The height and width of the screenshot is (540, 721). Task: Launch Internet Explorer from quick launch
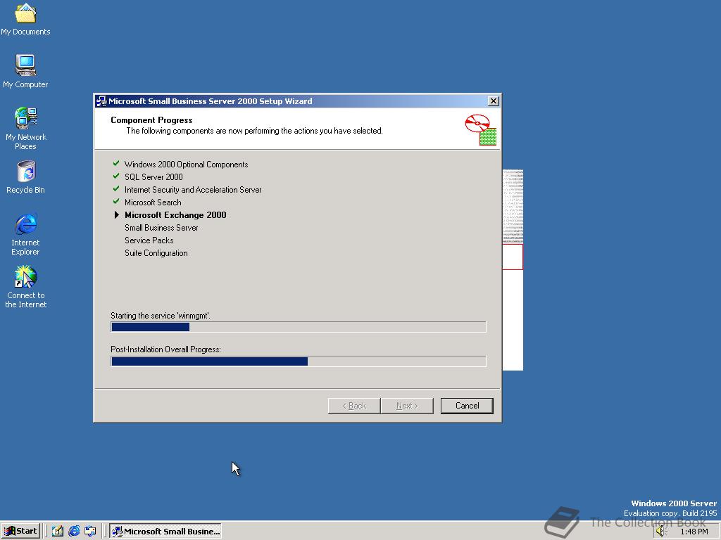[73, 531]
